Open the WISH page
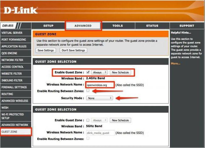 (16, 108)
